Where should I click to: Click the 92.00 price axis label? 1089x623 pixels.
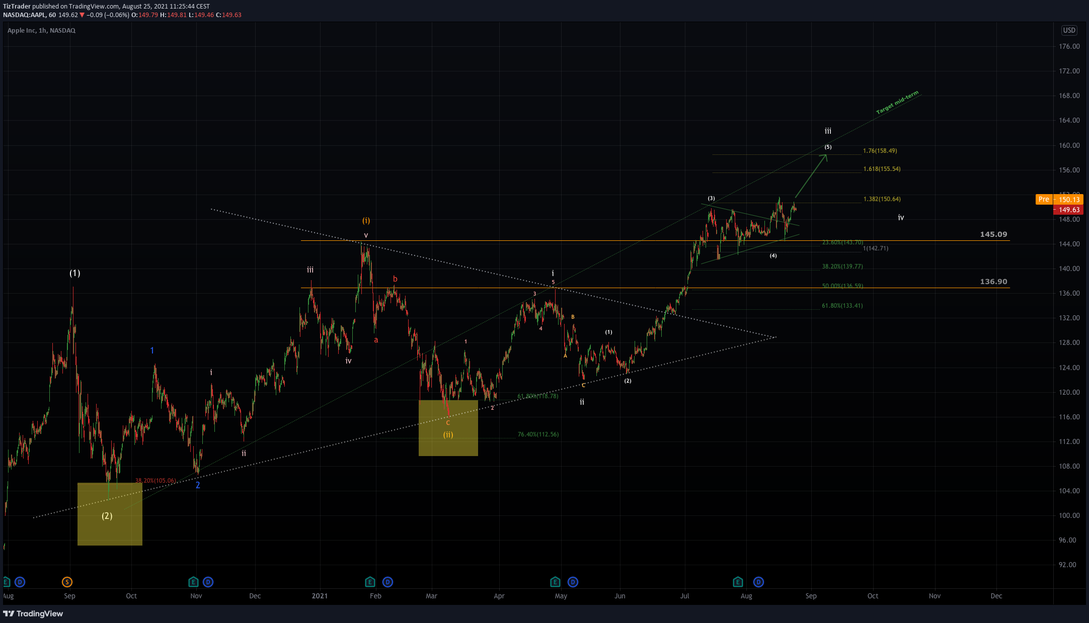pyautogui.click(x=1067, y=565)
